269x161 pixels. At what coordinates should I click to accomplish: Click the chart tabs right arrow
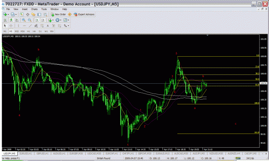[266, 154]
